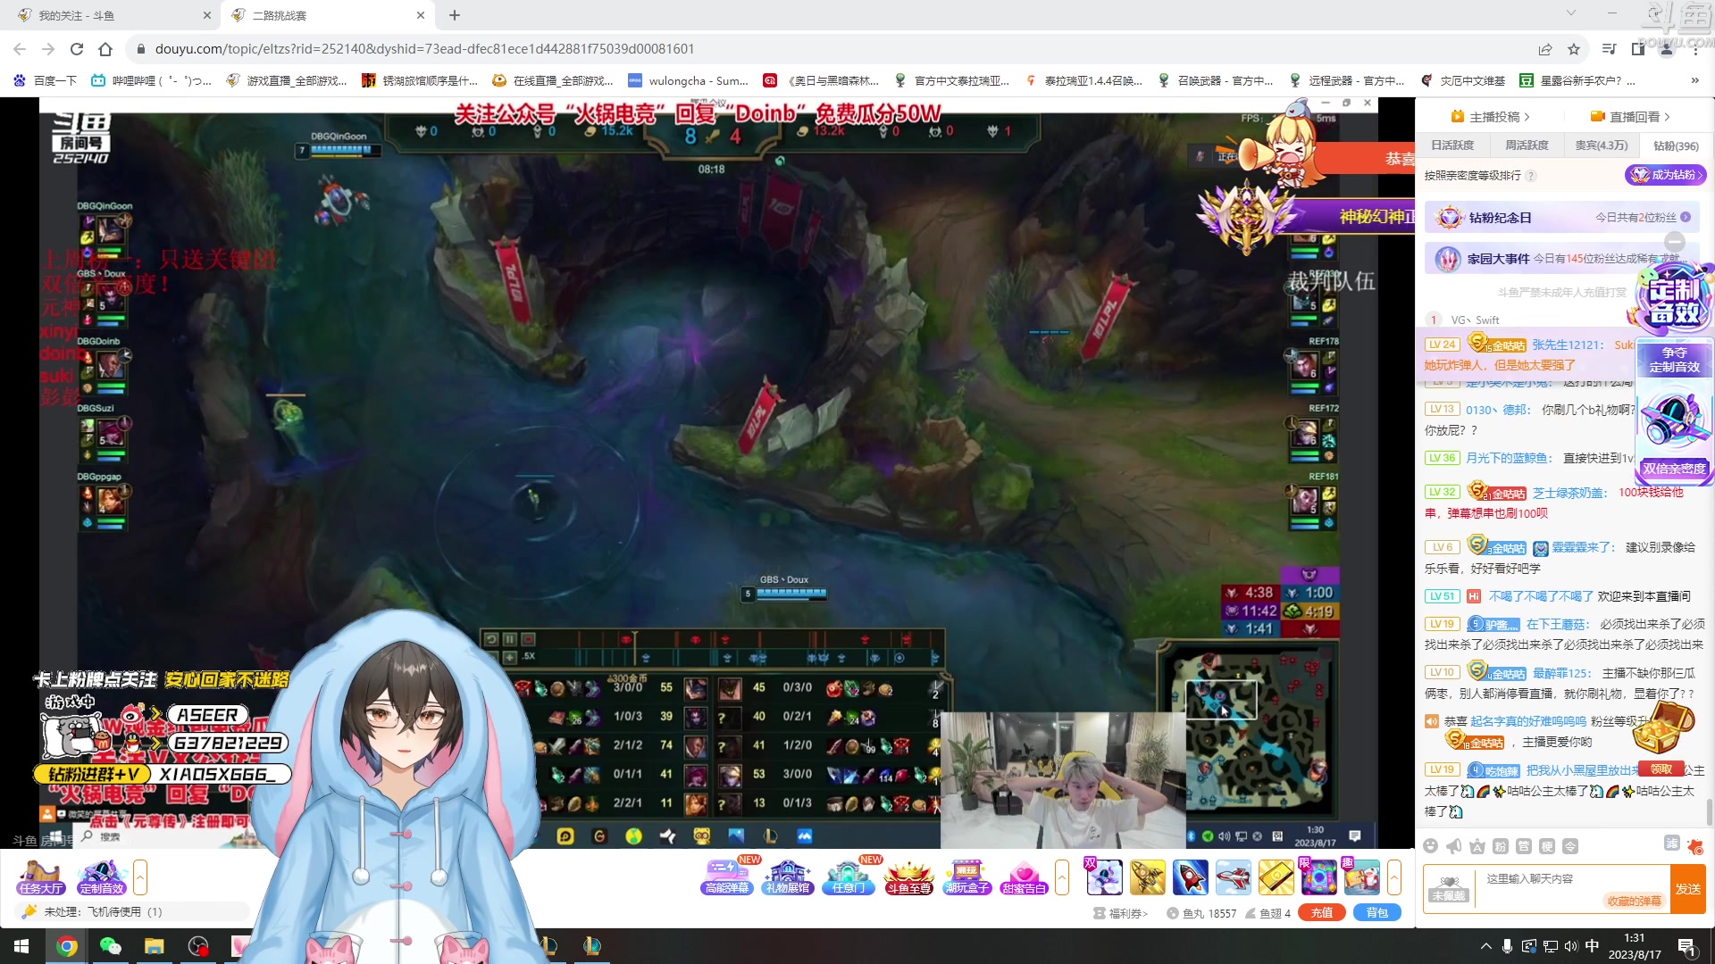The width and height of the screenshot is (1715, 964).
Task: Expand 主播投稿 link arrow
Action: point(1527,117)
